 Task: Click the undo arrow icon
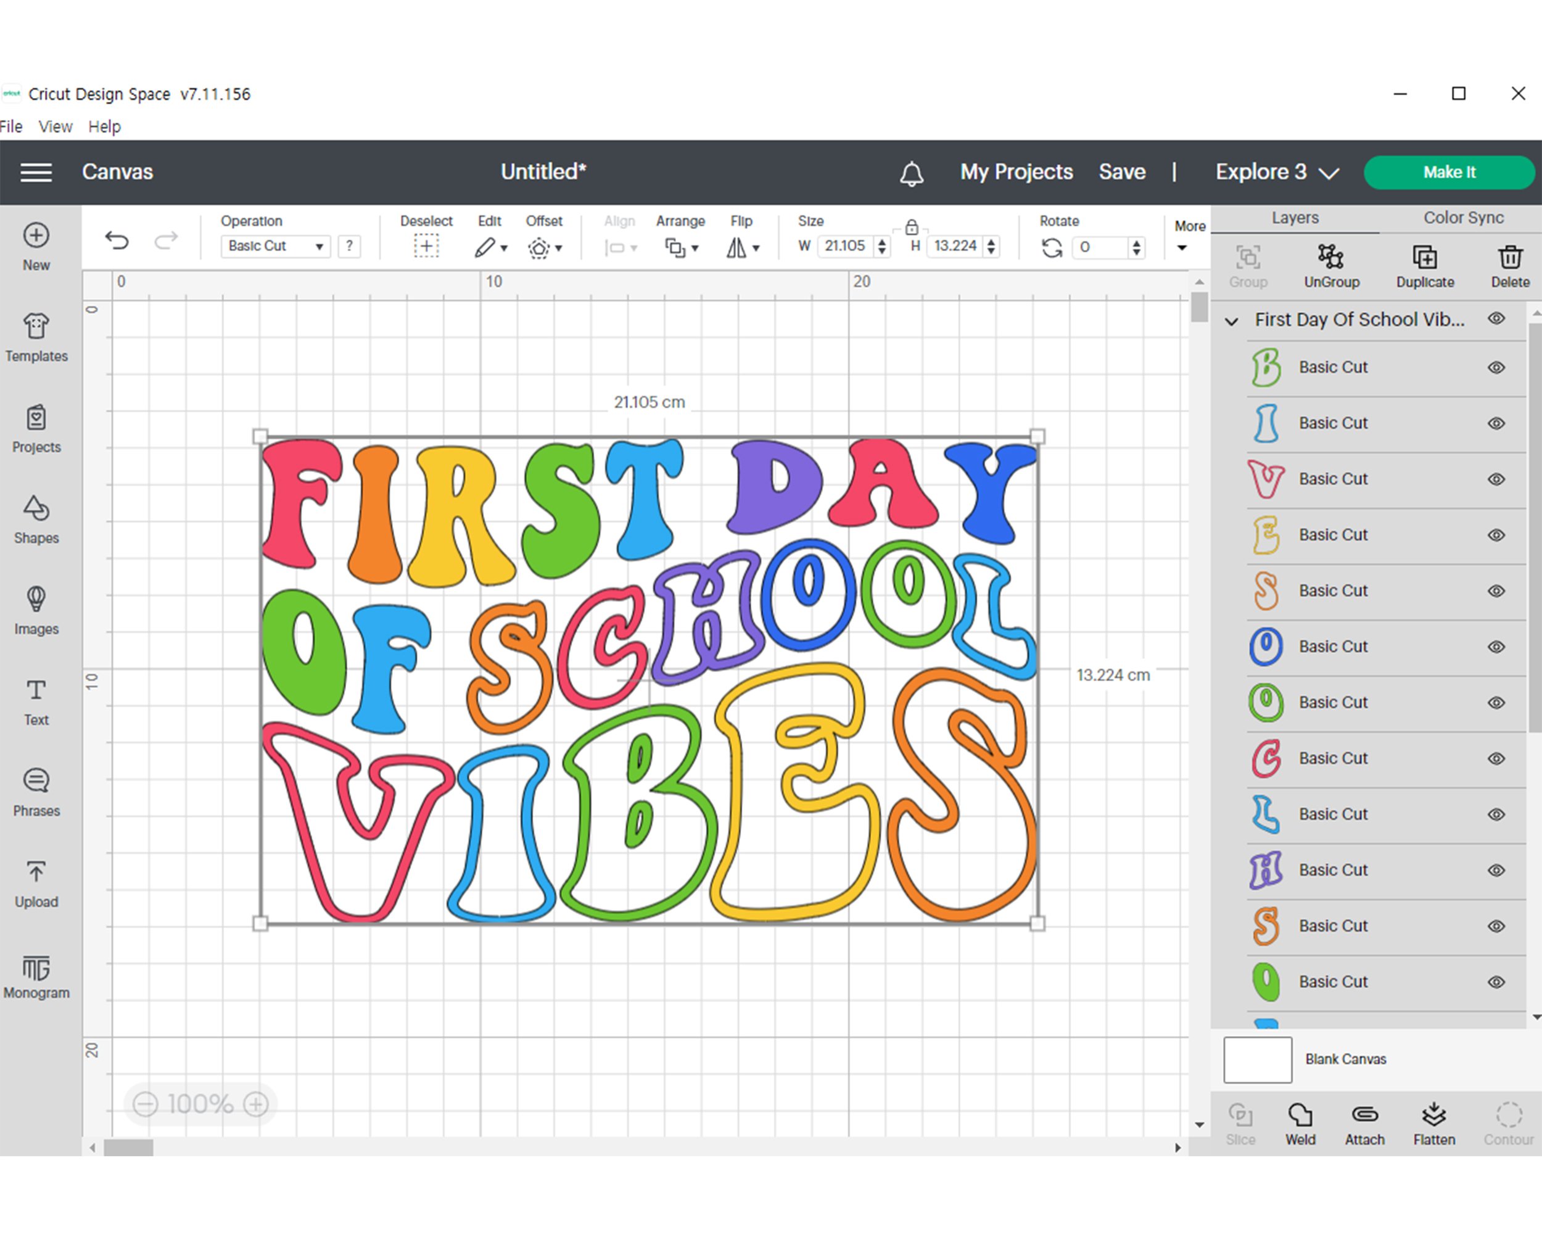click(x=117, y=241)
